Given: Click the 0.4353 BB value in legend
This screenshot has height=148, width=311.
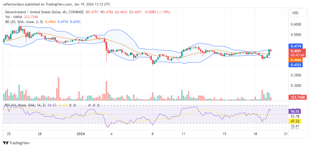Looking at the screenshot, I should click(75, 22).
